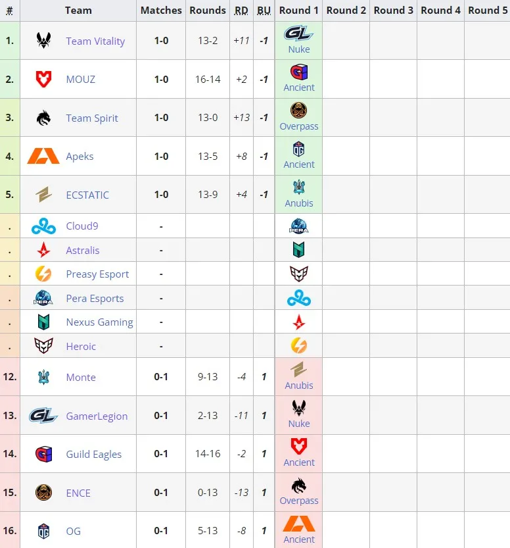Open the Overpass map link in ENCE's row
Viewport: 510px width, 548px height.
tap(299, 501)
